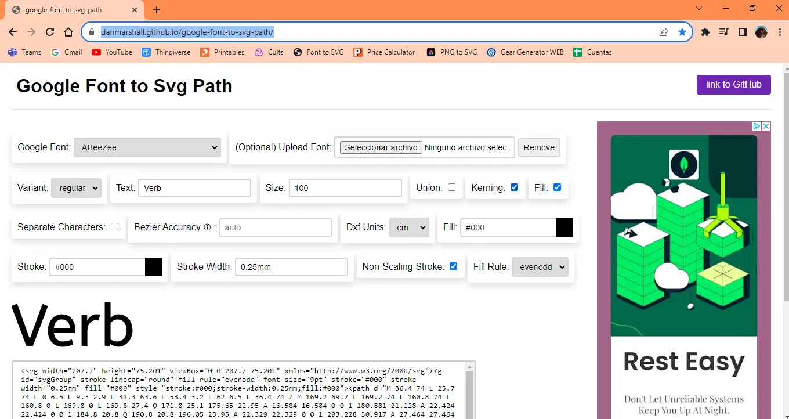Toggle the Union checkbox
The width and height of the screenshot is (789, 419).
tap(451, 187)
